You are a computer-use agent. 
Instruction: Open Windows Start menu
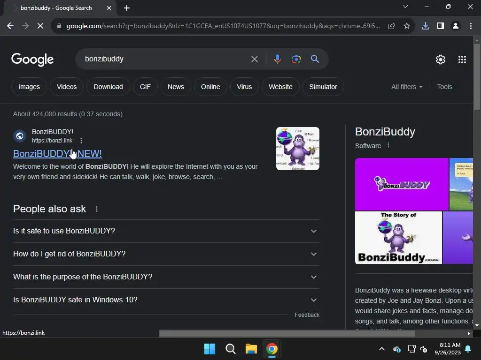pyautogui.click(x=210, y=349)
